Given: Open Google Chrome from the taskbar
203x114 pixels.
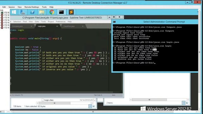Looking at the screenshot, I should coord(52,12).
